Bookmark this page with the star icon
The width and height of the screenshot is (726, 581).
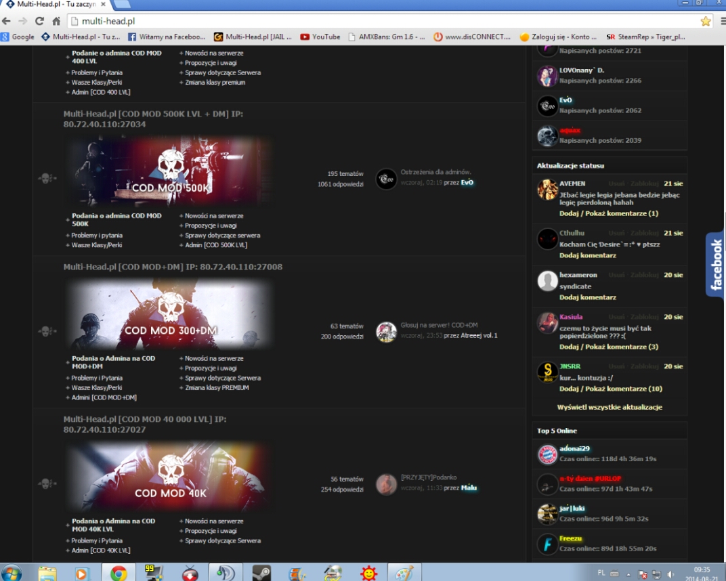click(706, 21)
